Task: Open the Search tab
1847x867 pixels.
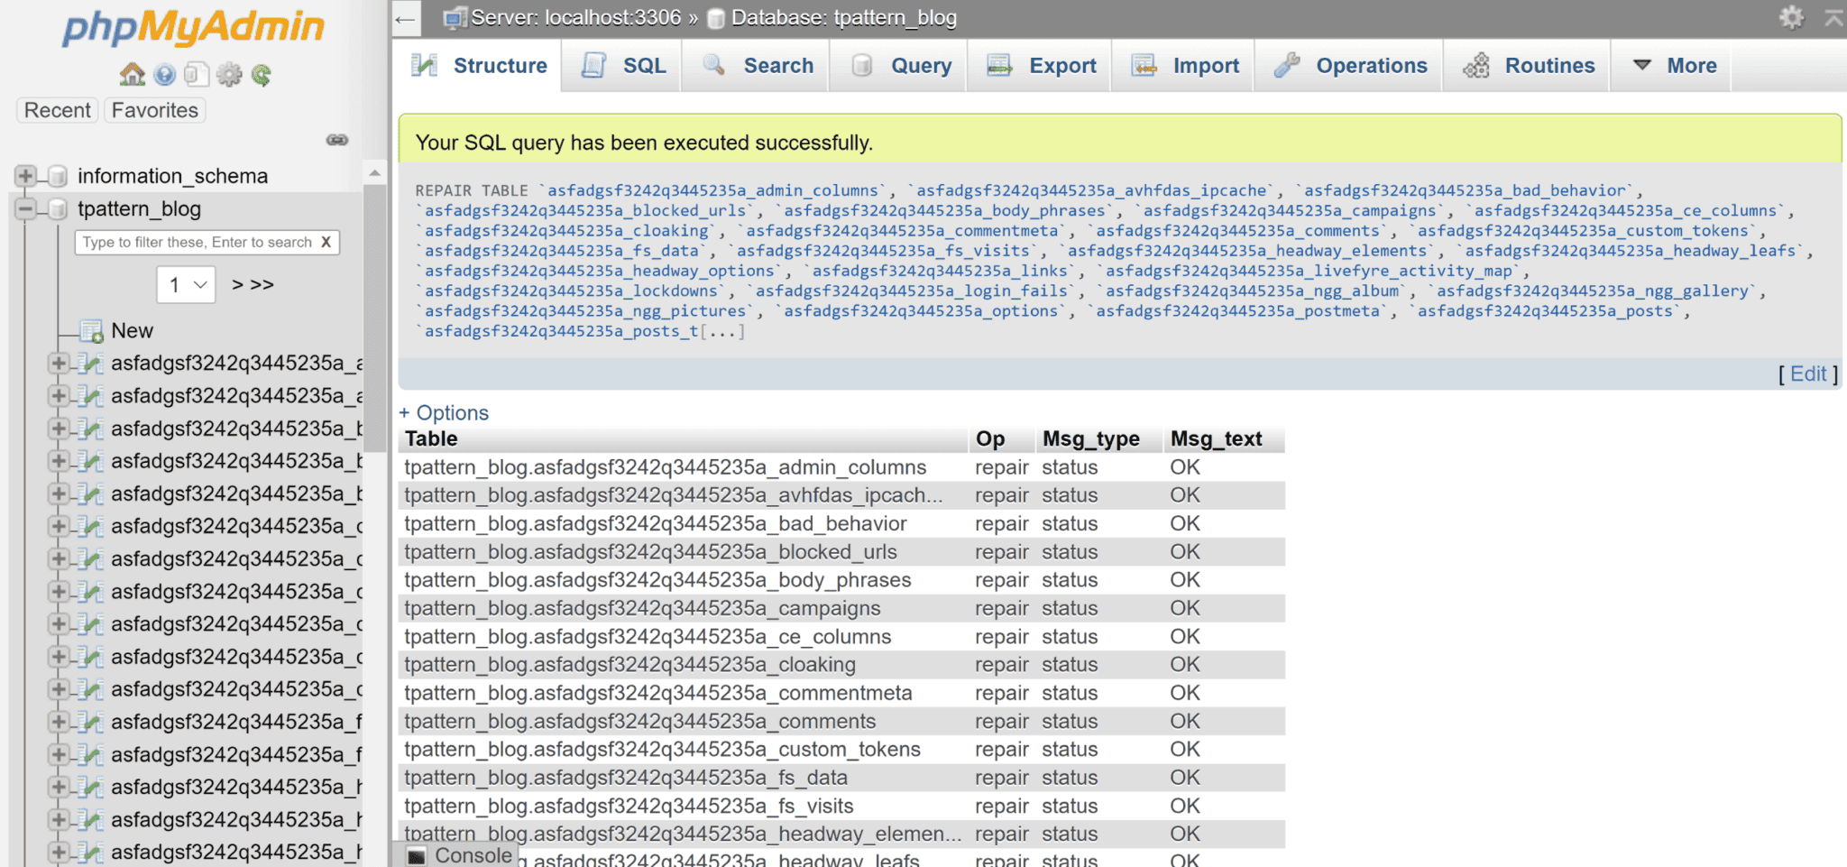Action: point(757,66)
